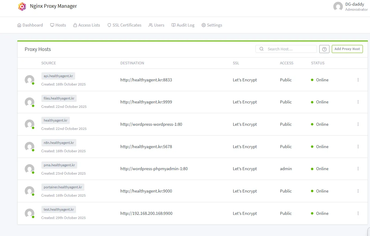Open three-dot menu for pma.healthyagent.kr
370x236 pixels.
[x=358, y=169]
